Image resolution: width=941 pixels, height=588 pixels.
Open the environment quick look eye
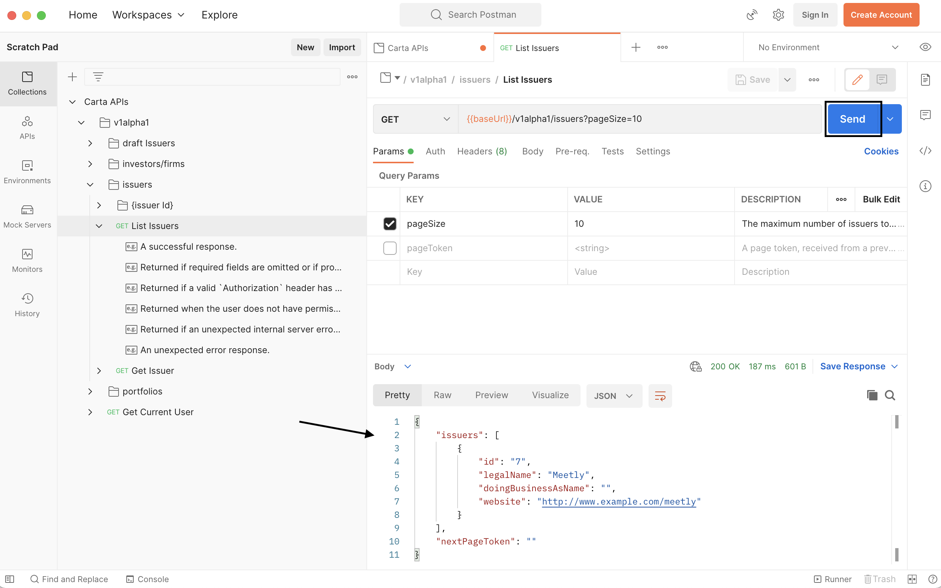(x=925, y=47)
